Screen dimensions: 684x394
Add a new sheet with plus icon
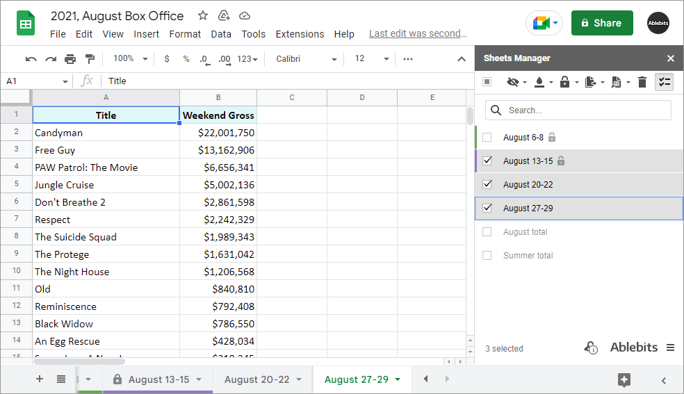(x=40, y=379)
